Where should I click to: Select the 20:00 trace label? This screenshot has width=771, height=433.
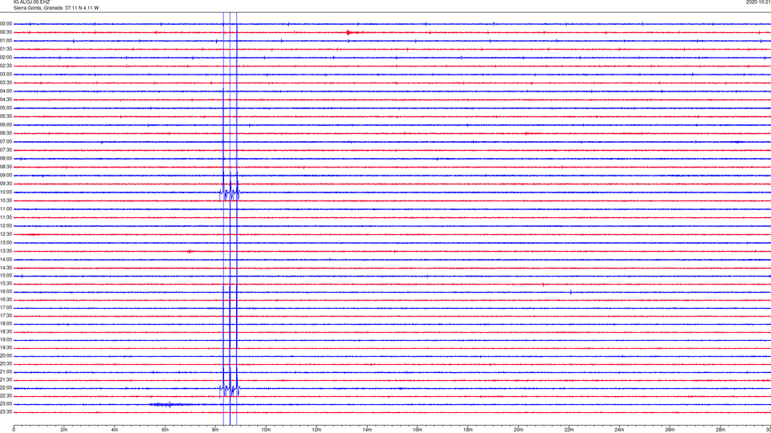pos(6,356)
